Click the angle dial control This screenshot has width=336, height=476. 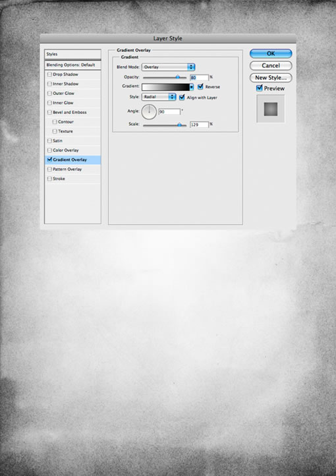tap(149, 111)
